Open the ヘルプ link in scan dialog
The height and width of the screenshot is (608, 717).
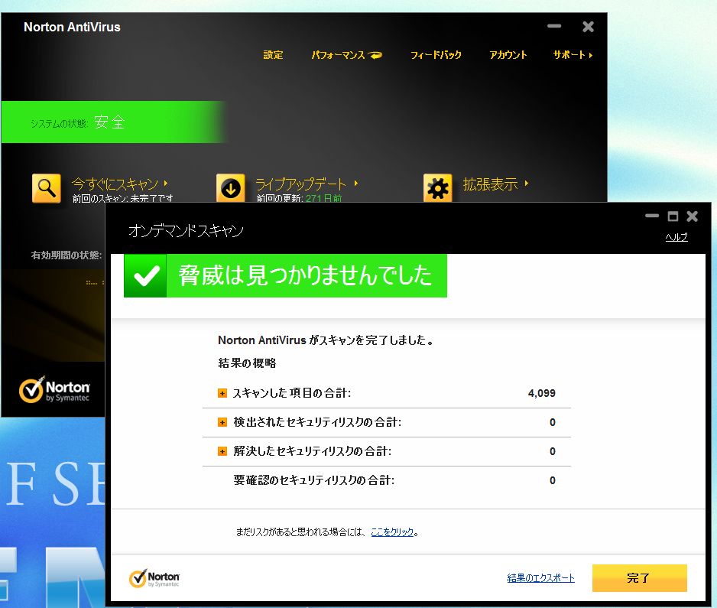tap(676, 237)
